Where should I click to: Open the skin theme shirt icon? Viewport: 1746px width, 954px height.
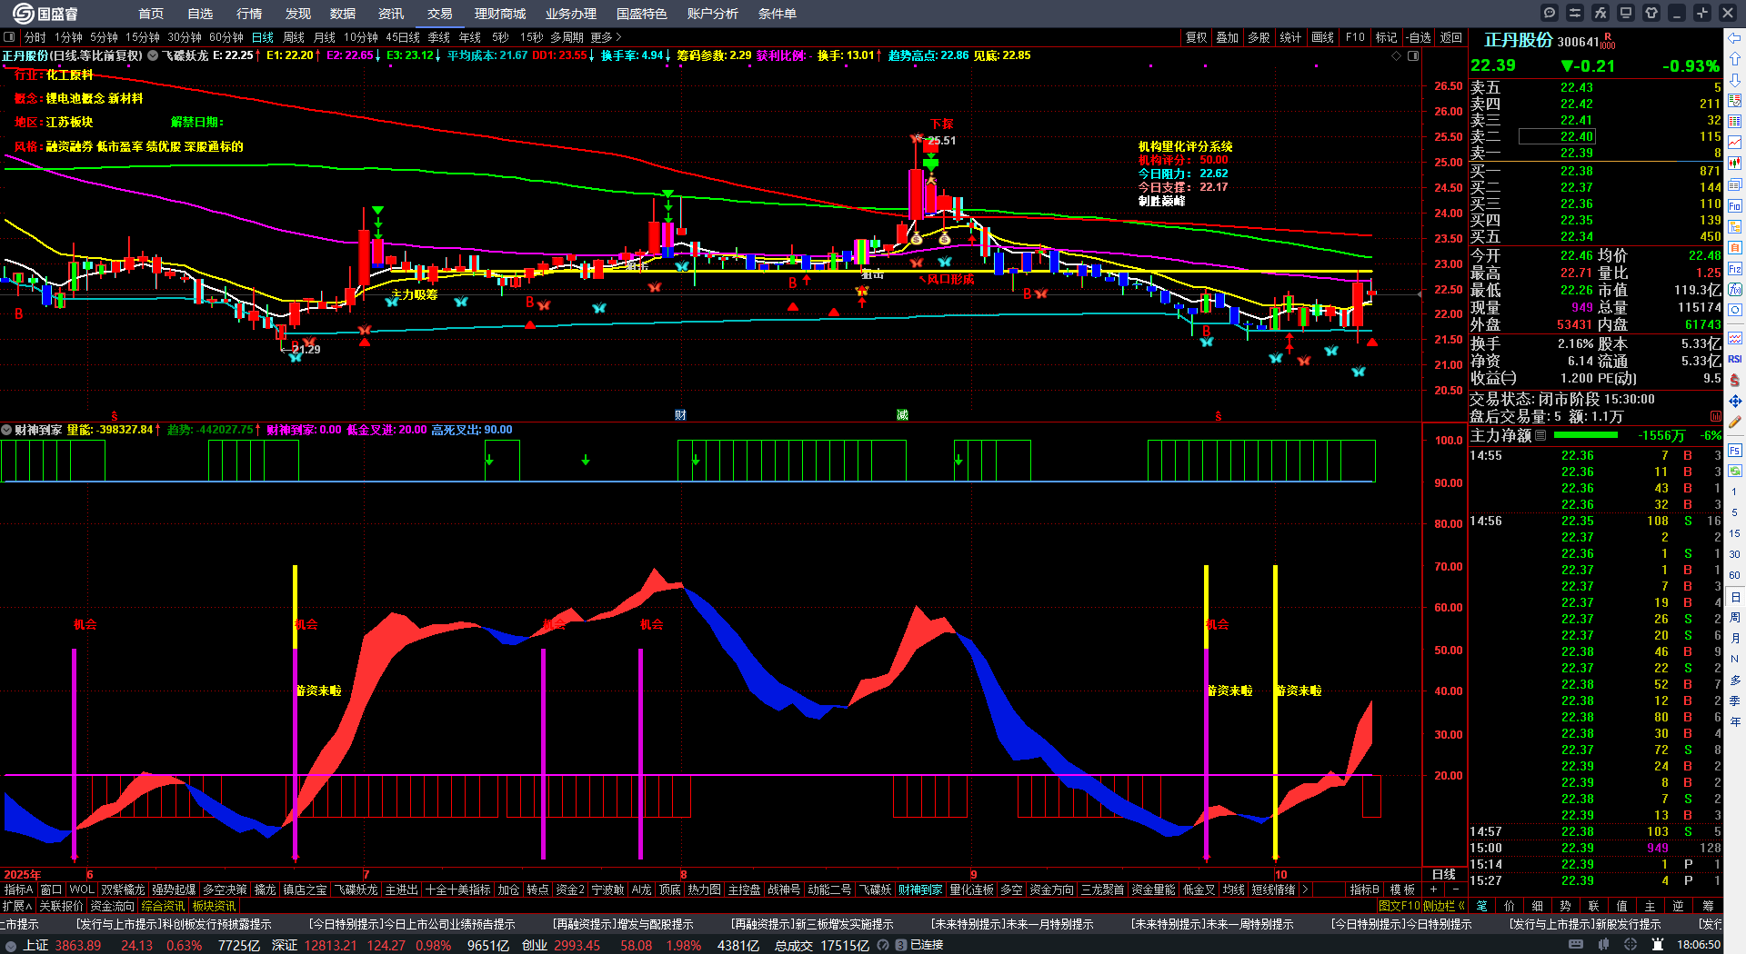coord(1651,13)
